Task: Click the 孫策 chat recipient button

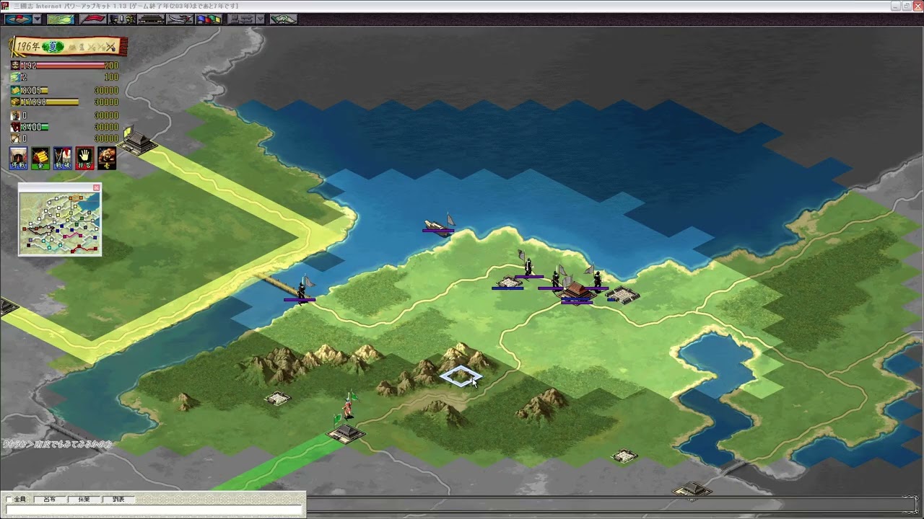Action: [x=84, y=499]
